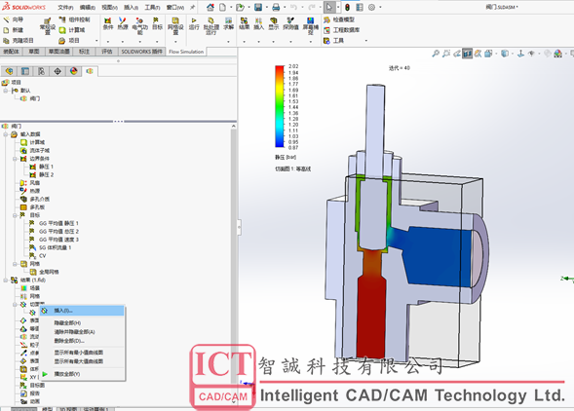Open the 编辑 (Edit) menu

pyautogui.click(x=87, y=8)
